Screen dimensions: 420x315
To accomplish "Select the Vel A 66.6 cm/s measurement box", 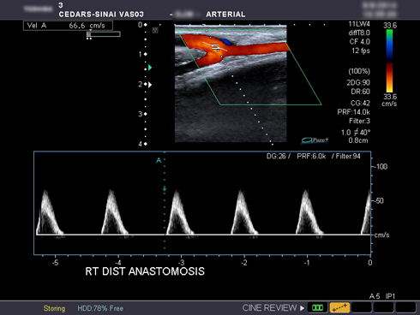I will 68,26.
